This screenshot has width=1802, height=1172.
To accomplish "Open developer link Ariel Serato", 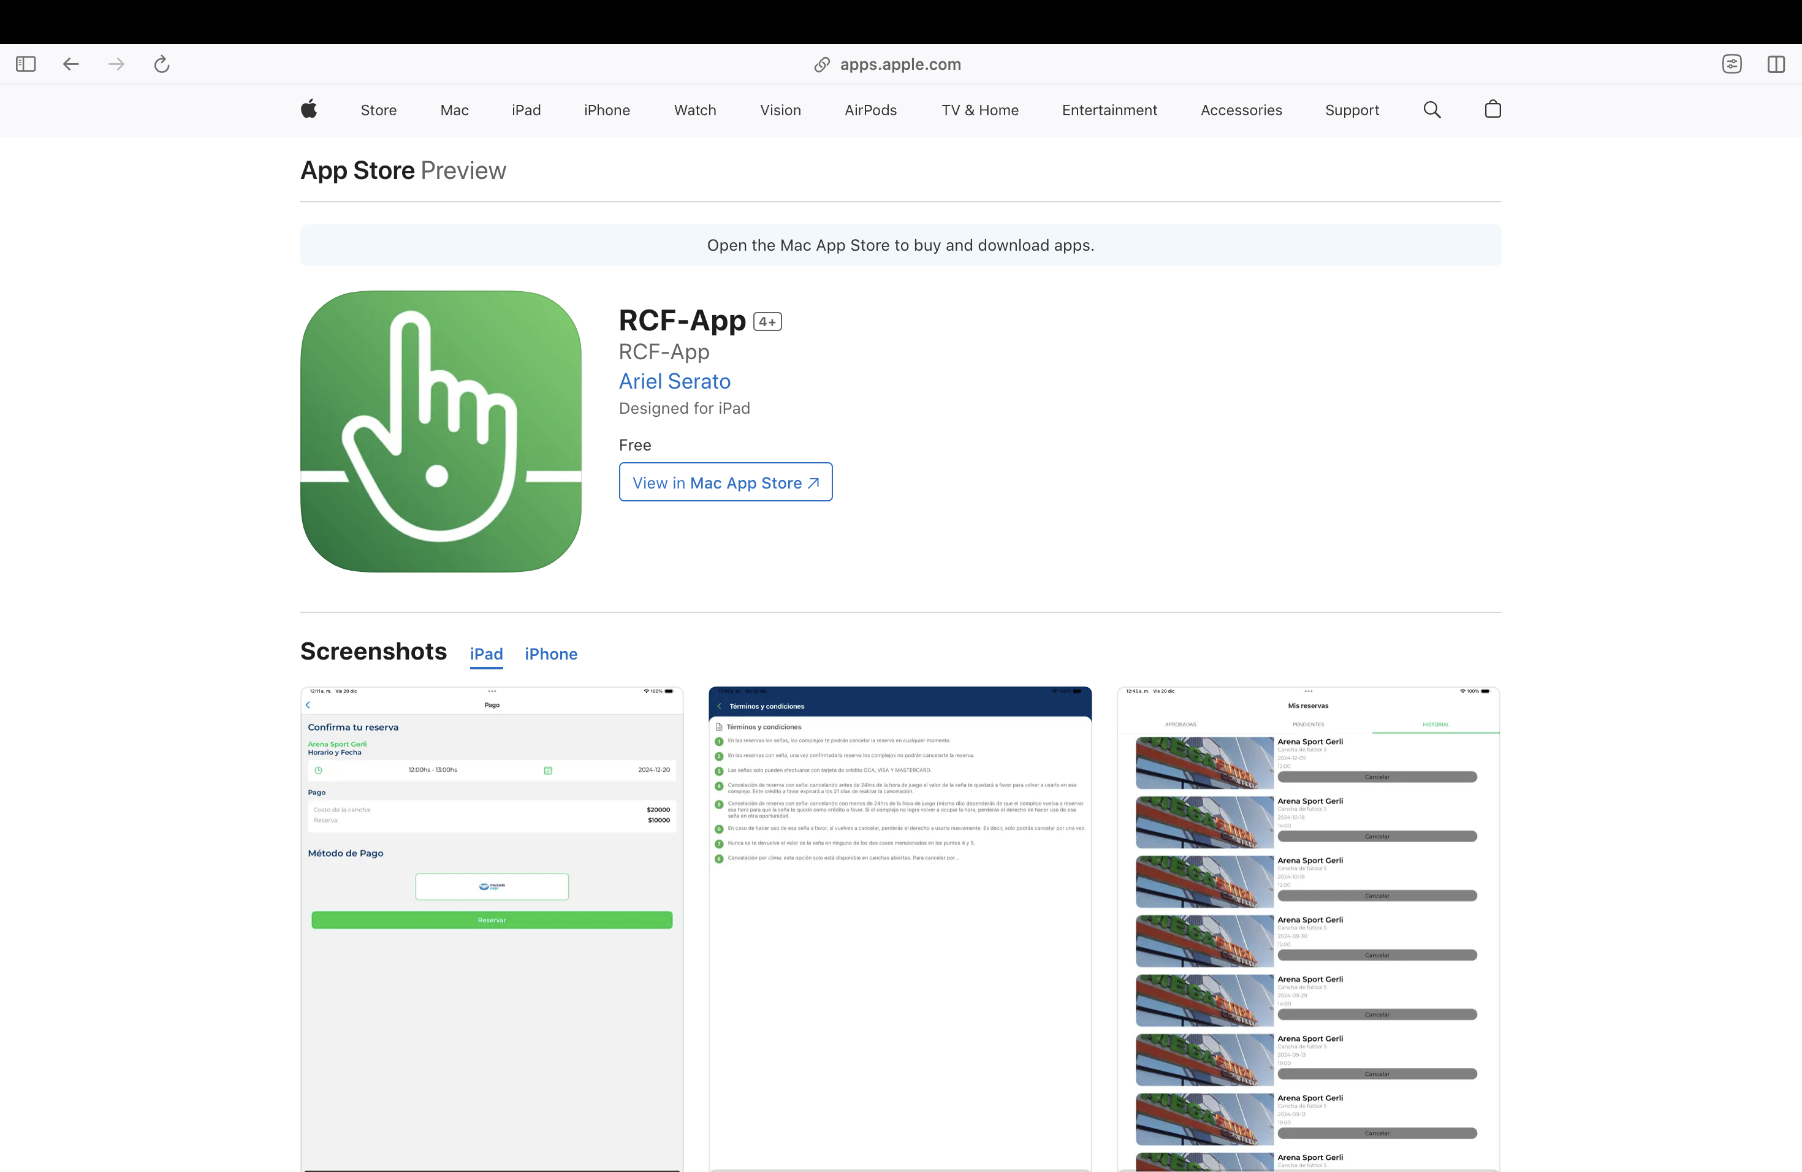I will 675,381.
